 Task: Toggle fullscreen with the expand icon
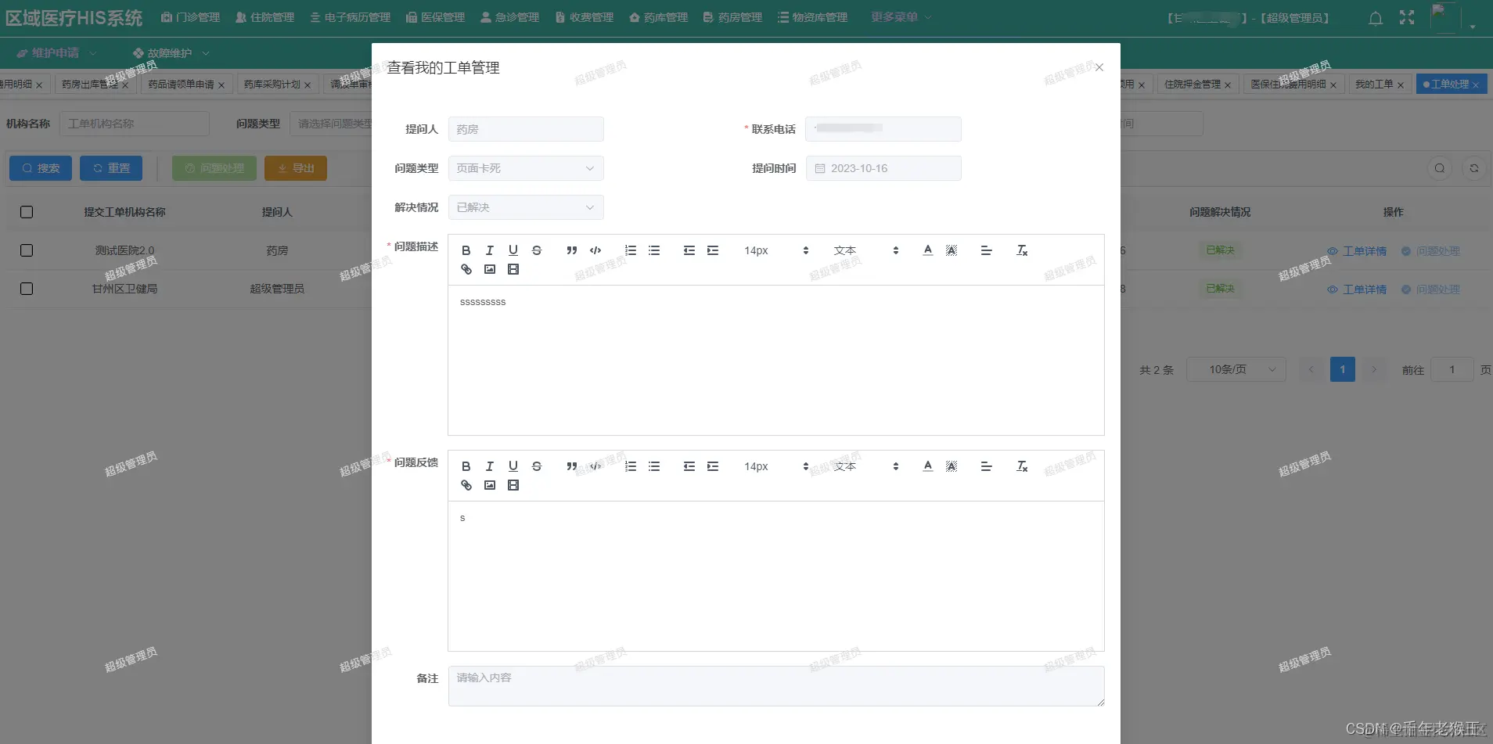click(1406, 17)
